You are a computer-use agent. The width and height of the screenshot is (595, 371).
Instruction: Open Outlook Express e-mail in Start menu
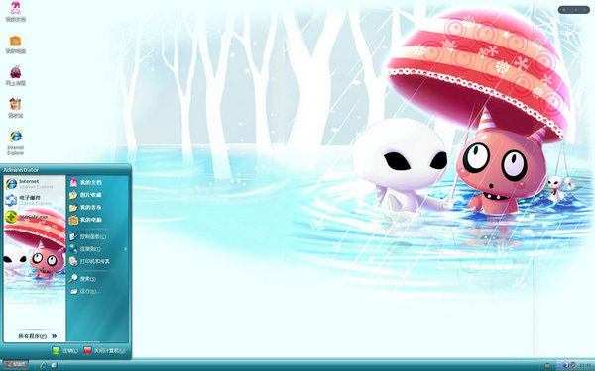[x=29, y=200]
